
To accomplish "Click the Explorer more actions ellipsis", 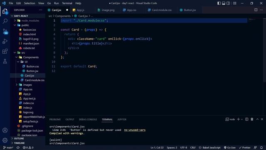I will pyautogui.click(x=40, y=10).
